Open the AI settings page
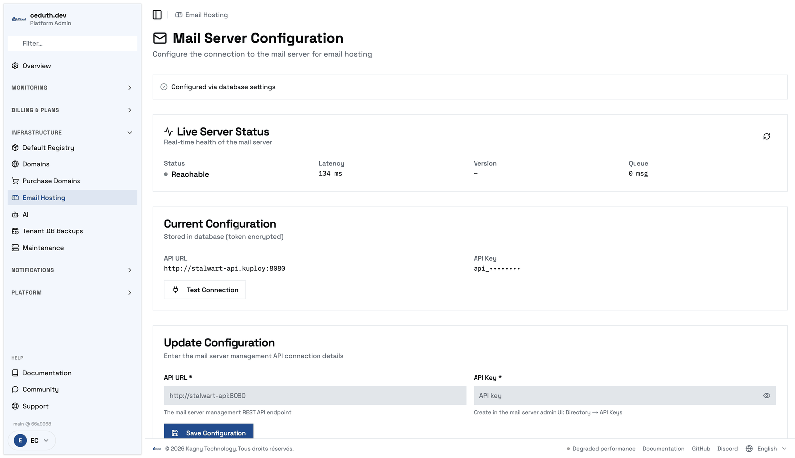 (73, 215)
